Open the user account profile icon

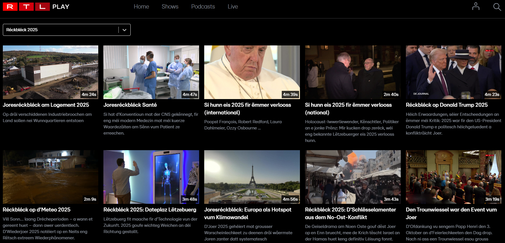coord(475,7)
